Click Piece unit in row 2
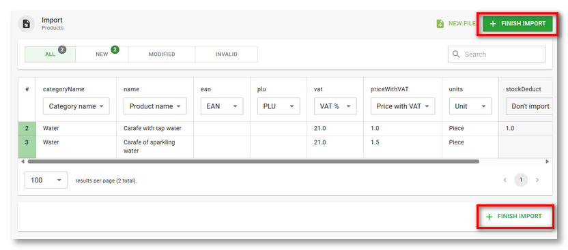The image size is (568, 250). [x=457, y=128]
